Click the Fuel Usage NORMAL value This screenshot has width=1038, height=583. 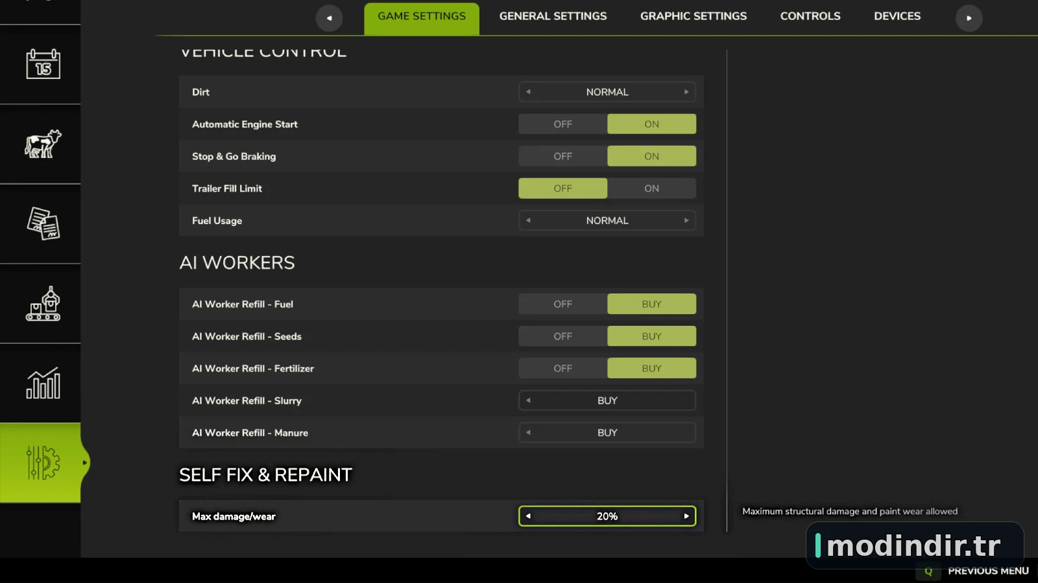[x=607, y=220]
